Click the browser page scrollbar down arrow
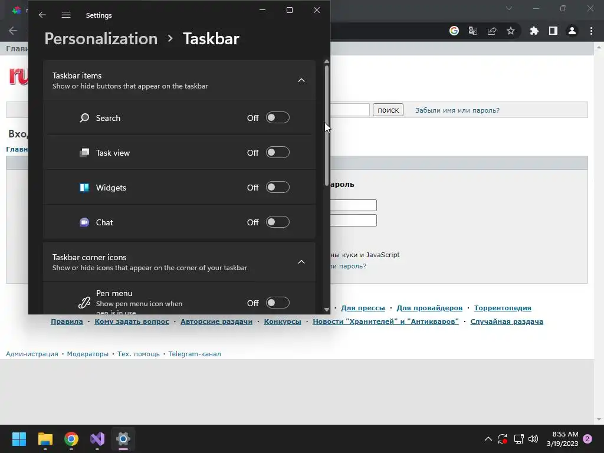The image size is (604, 453). [599, 419]
